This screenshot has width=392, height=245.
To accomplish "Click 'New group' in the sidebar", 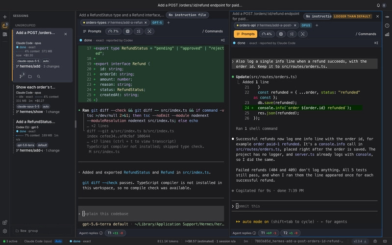I will (x=27, y=231).
